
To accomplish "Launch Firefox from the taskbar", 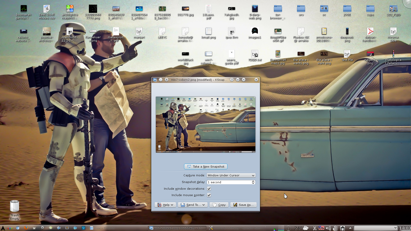I will click(x=26, y=228).
